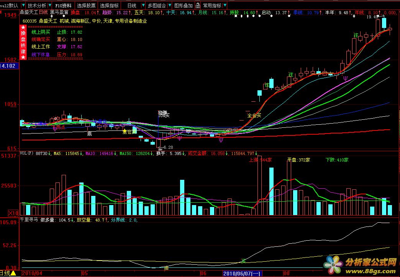Open the 常用指标 dropdown arrow
This screenshot has width=400, height=277.
click(225, 5)
